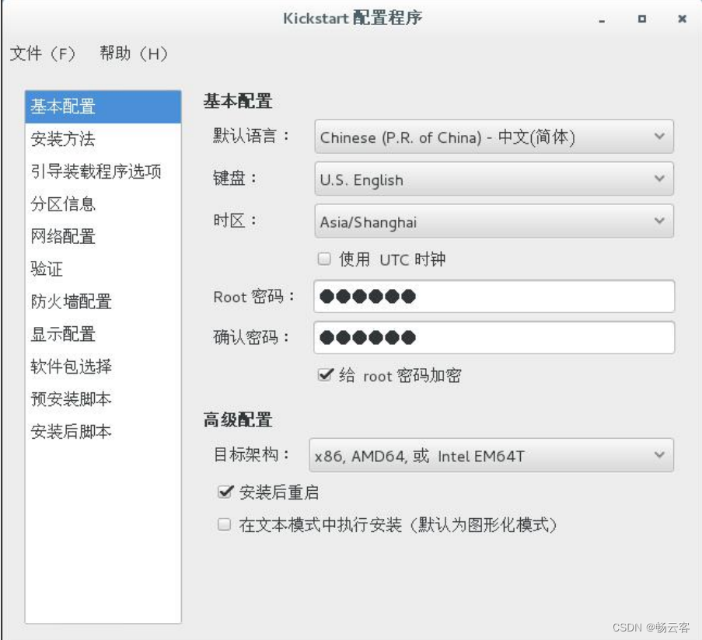The height and width of the screenshot is (640, 702).
Task: Go to 预安装脚本 section
Action: coord(103,399)
